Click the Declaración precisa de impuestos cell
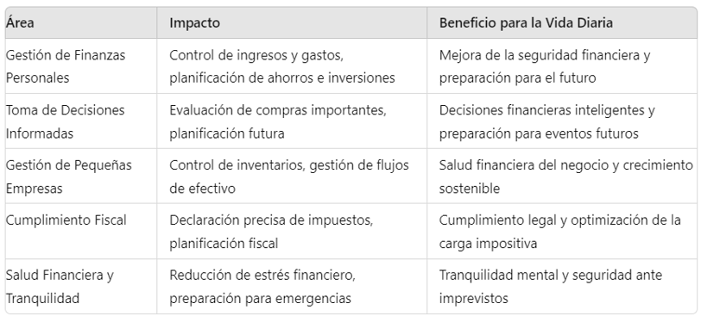Viewport: 701px width, 316px height. click(292, 231)
